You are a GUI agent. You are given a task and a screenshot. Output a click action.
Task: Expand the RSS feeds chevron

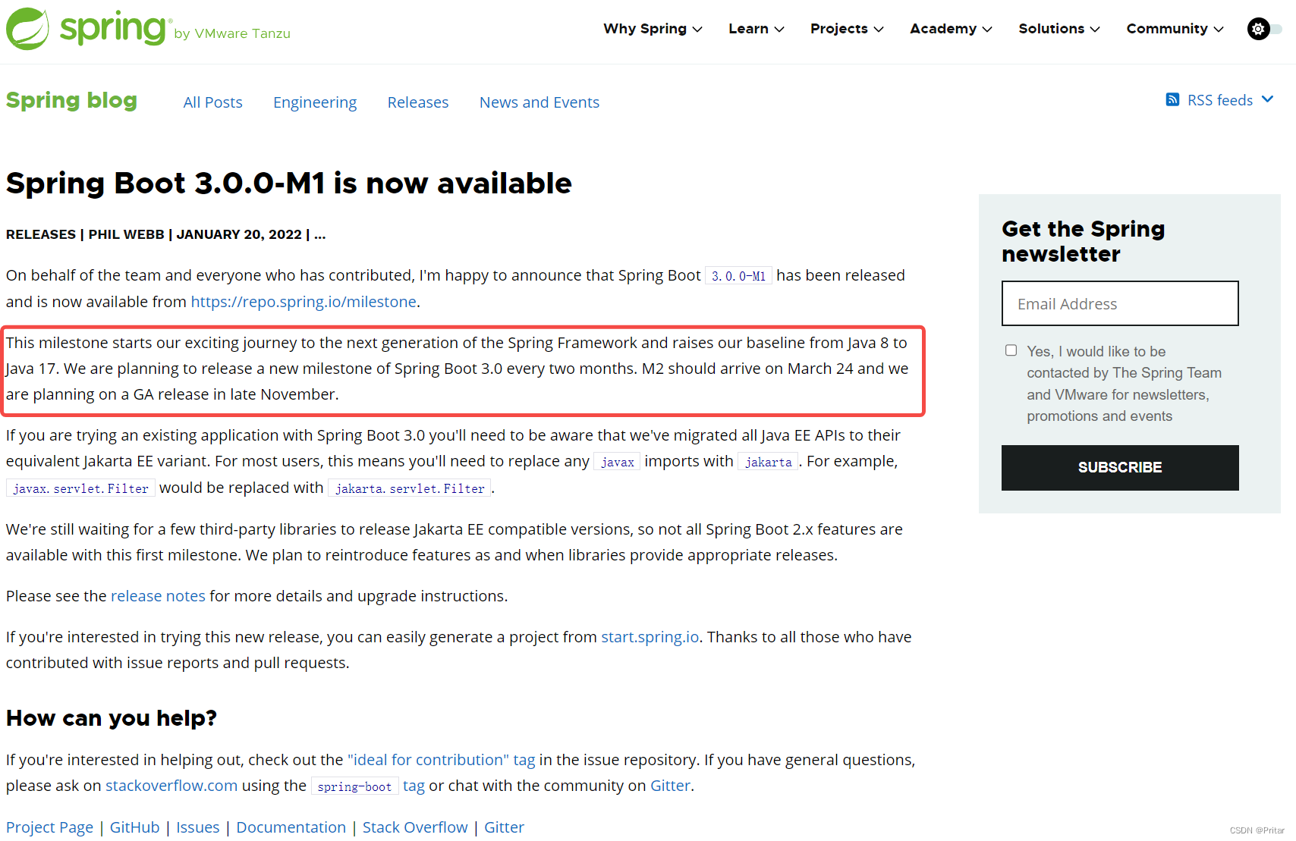coord(1269,99)
